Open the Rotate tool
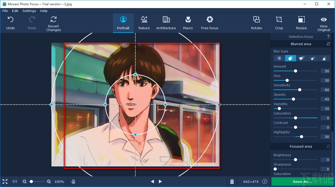The height and width of the screenshot is (187, 335). [x=256, y=23]
